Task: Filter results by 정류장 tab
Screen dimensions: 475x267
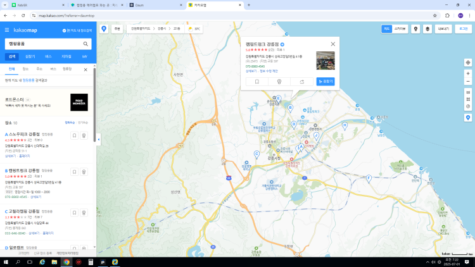Action: (x=67, y=69)
